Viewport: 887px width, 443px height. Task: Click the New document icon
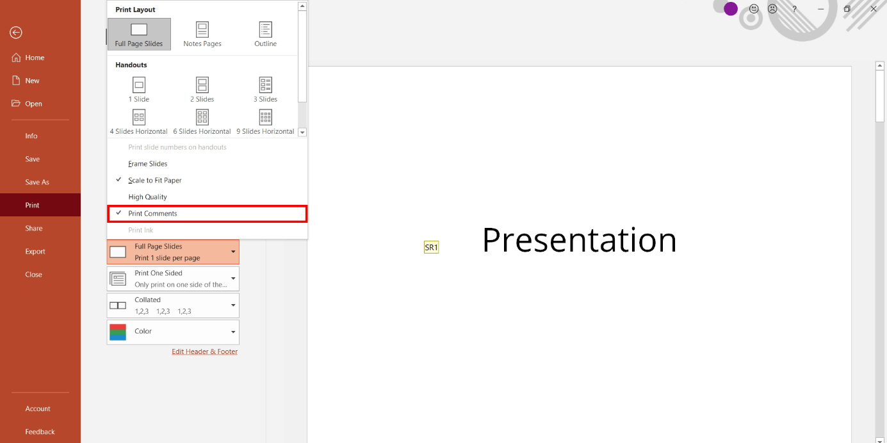pos(17,81)
